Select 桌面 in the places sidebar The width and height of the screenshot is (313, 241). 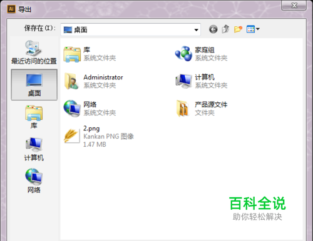tap(34, 85)
